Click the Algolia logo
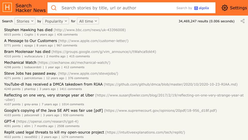The height and width of the screenshot is (140, 248). coord(202,8)
